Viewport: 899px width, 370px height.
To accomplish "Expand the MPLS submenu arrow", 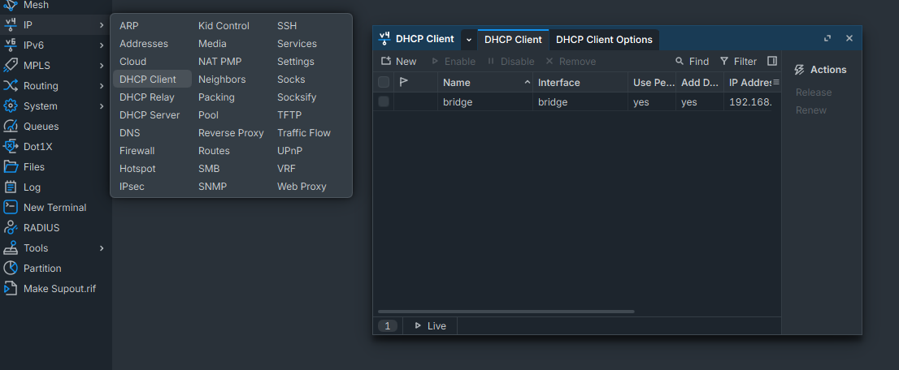I will coord(102,65).
